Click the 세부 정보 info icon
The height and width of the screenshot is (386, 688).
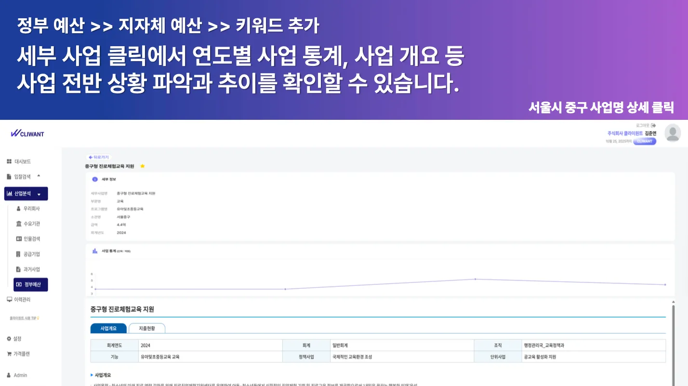click(95, 179)
